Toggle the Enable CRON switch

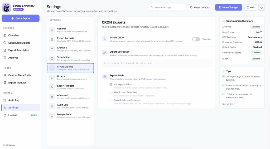[196, 39]
